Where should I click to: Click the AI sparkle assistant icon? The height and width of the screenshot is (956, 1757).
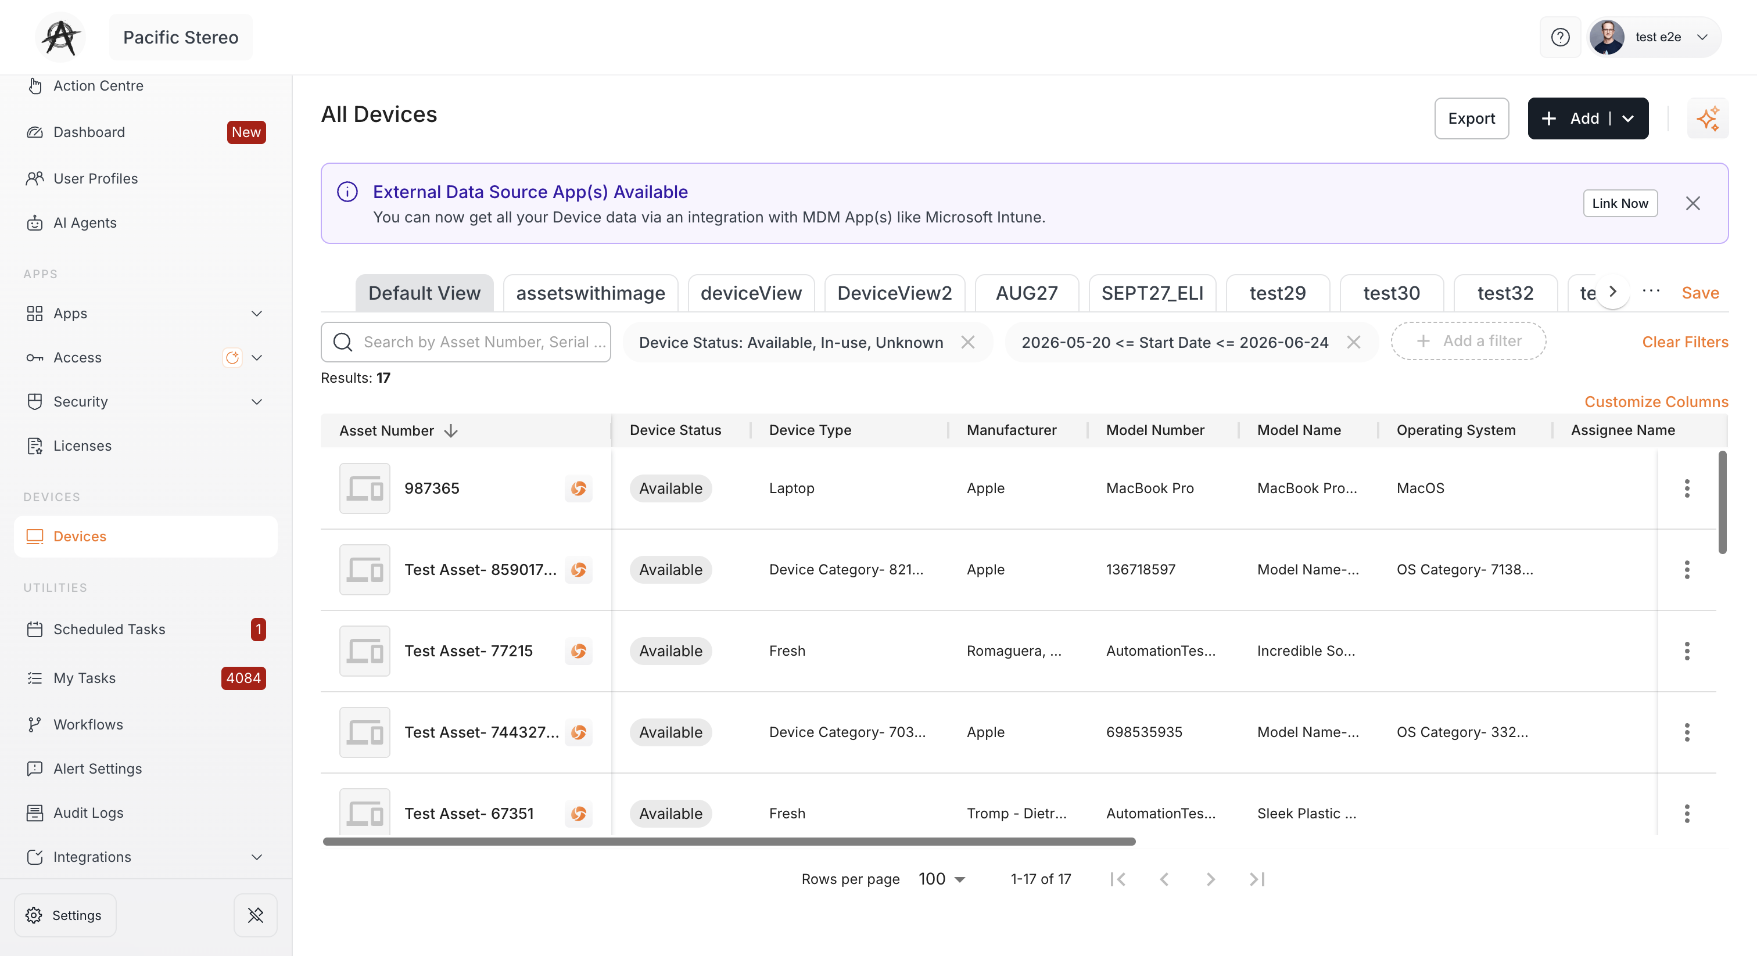pyautogui.click(x=1707, y=118)
